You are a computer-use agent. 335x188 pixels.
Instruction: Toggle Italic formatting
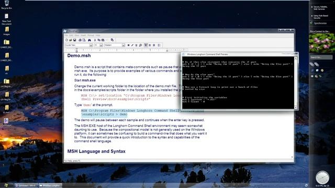point(132,45)
